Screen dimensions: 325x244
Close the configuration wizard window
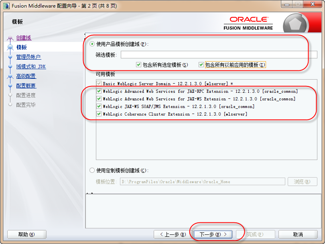click(x=313, y=4)
